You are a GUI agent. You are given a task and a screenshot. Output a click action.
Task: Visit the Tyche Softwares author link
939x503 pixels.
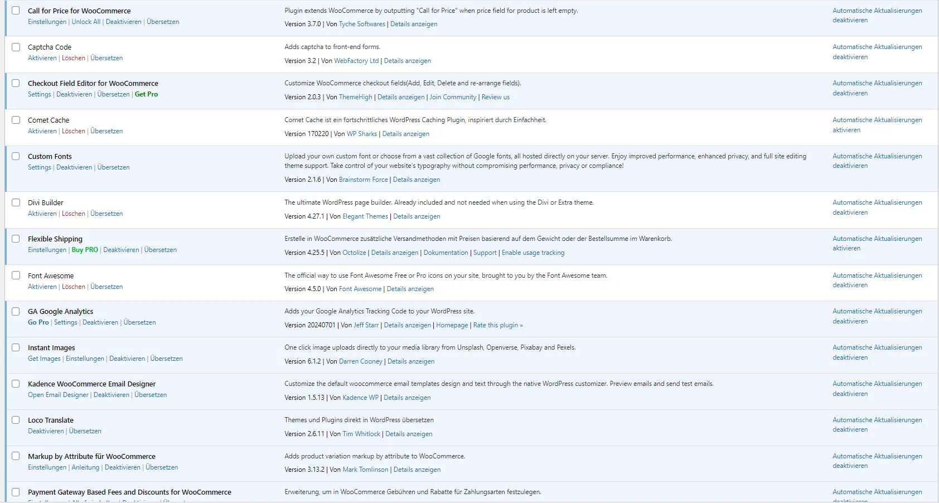(x=362, y=24)
